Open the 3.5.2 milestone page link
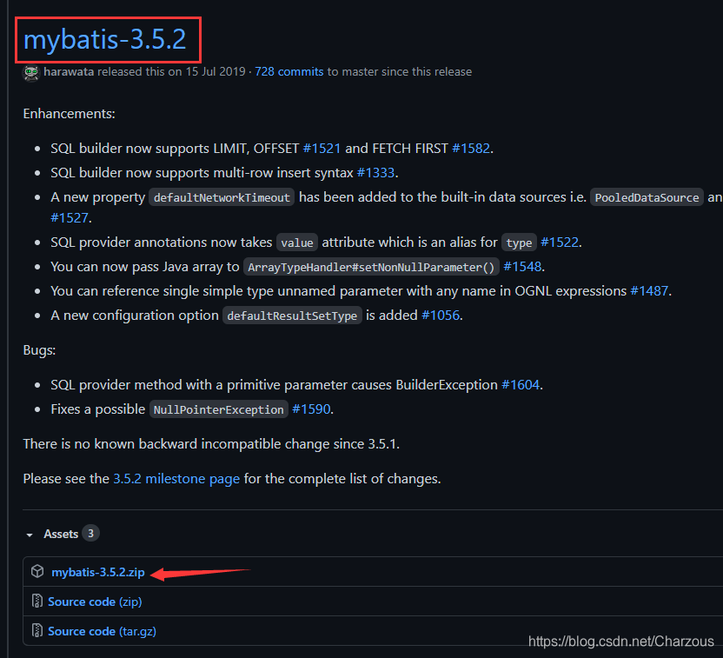Screen dimensions: 723x658 [176, 478]
